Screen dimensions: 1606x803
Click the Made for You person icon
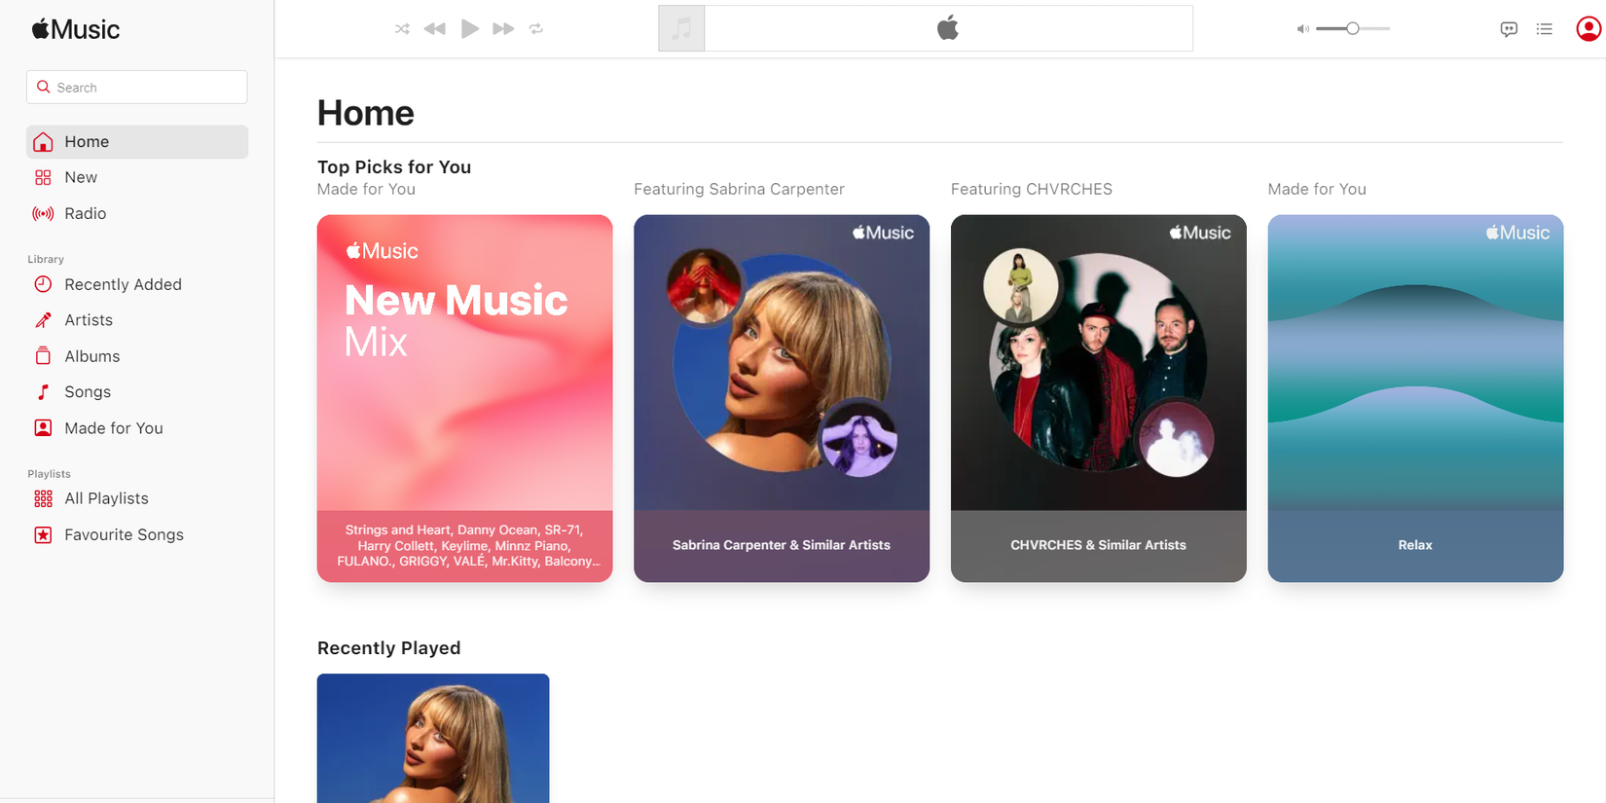[x=43, y=428]
